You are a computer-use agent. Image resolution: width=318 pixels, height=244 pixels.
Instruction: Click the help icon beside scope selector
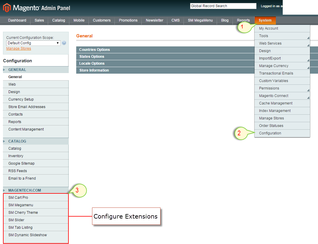pos(64,43)
